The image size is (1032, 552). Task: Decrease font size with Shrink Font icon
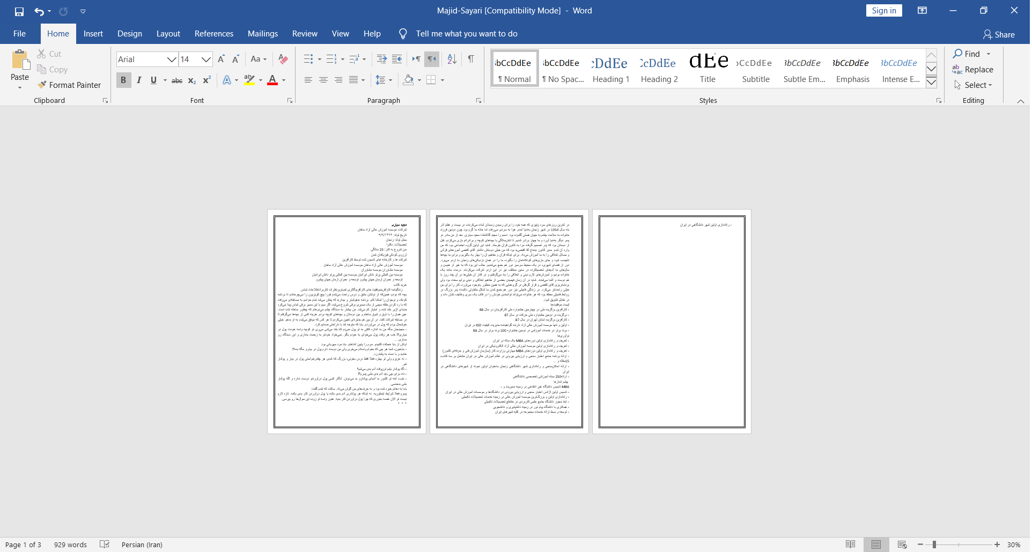click(235, 59)
